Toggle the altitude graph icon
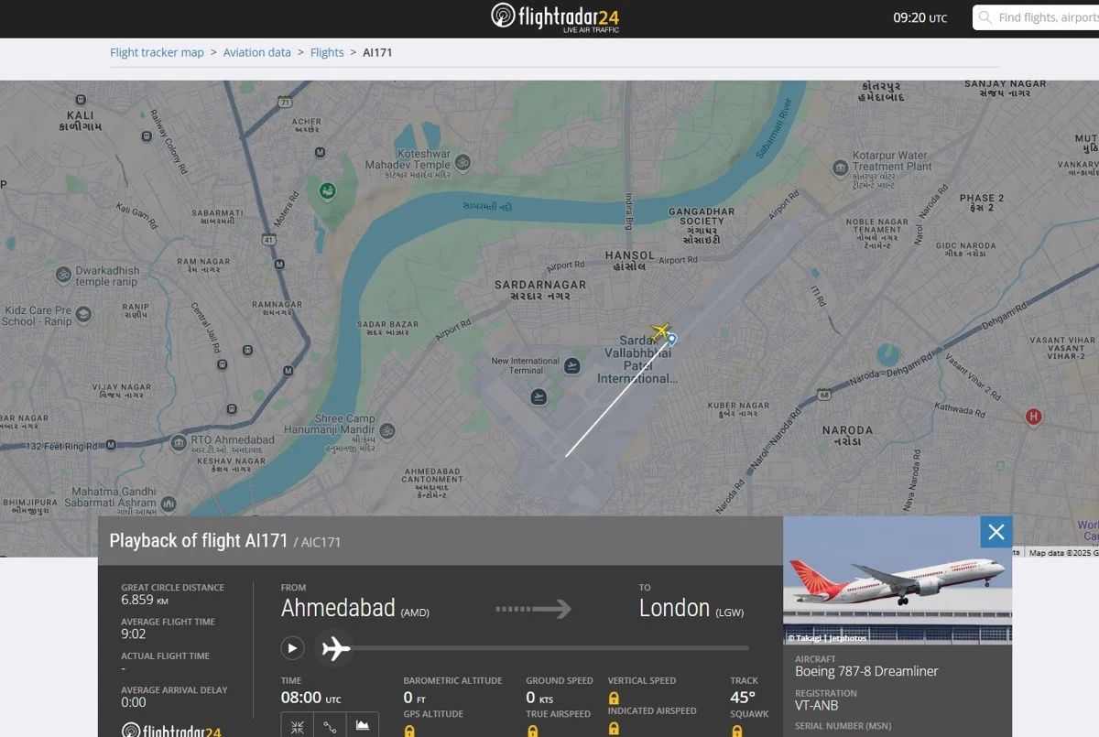Screen dimensions: 1099x737 (x=363, y=726)
